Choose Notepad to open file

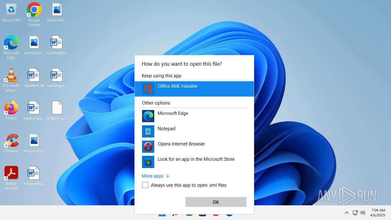point(194,131)
